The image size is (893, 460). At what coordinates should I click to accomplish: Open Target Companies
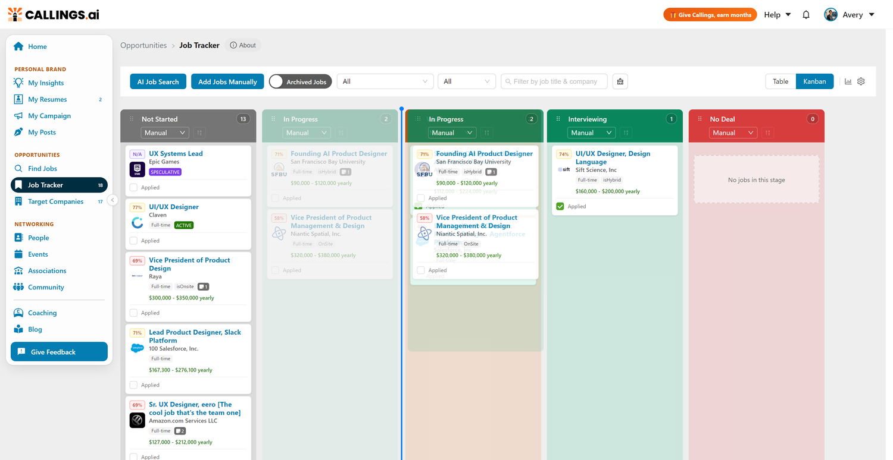click(55, 201)
